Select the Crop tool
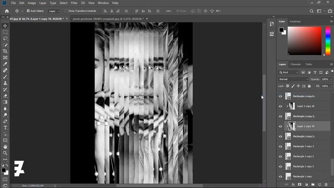The width and height of the screenshot is (334, 188). 5,51
